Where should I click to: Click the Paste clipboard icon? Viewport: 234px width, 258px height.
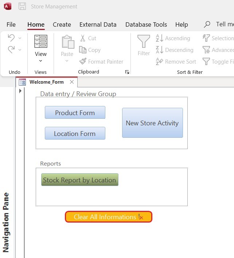click(x=68, y=42)
